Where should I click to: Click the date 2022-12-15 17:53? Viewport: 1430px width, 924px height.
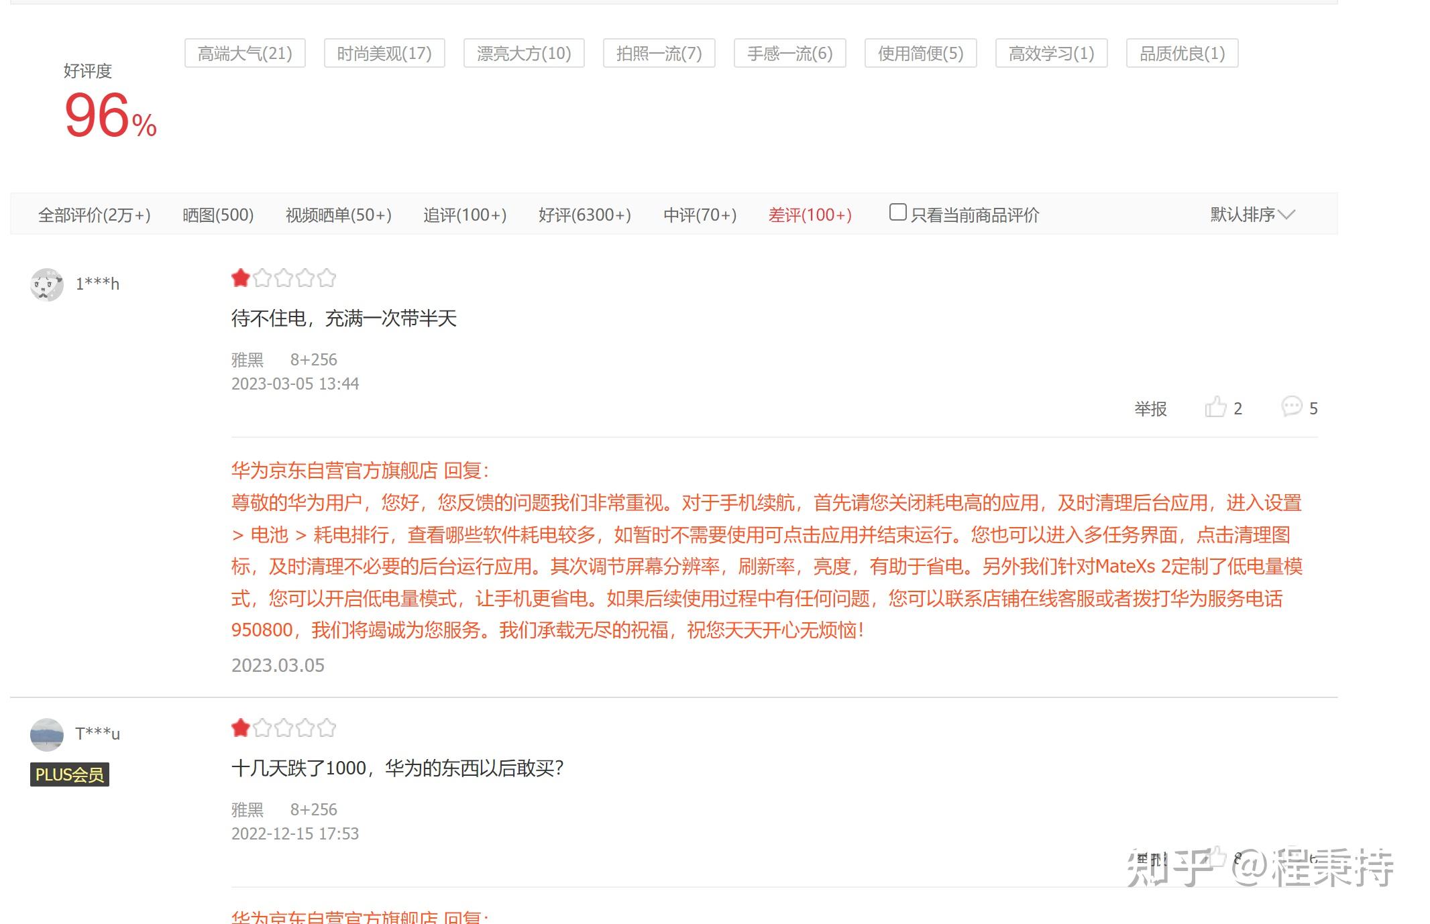pyautogui.click(x=295, y=833)
